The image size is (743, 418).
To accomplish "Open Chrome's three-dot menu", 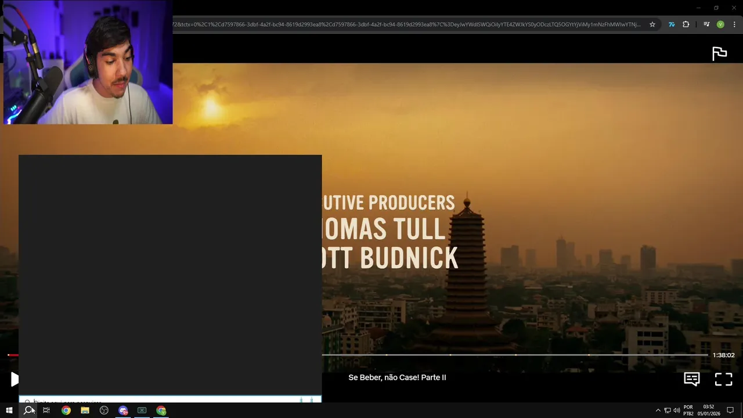I will [734, 24].
